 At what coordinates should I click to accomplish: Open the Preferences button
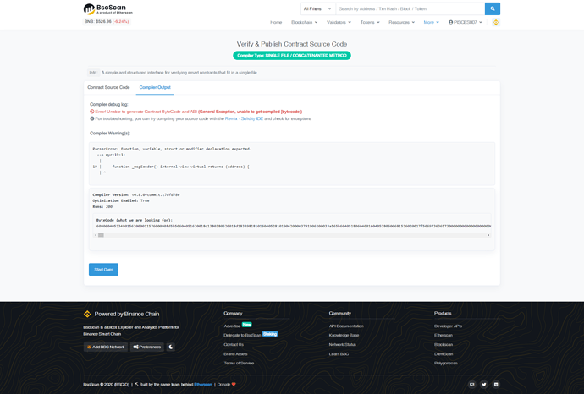[147, 347]
